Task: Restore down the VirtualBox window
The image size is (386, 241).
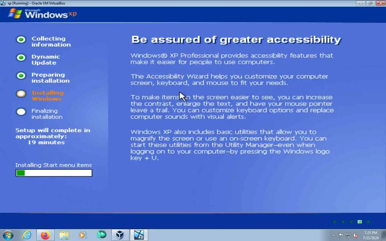Action: pos(371,3)
